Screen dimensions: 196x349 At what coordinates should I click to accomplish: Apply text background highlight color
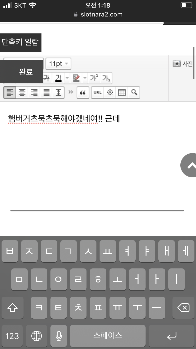[76, 78]
